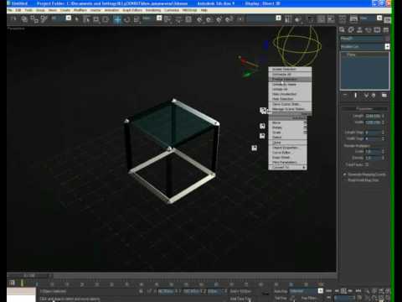Activate Bind to Space Warp tool
402x302 pixels.
[x=44, y=19]
